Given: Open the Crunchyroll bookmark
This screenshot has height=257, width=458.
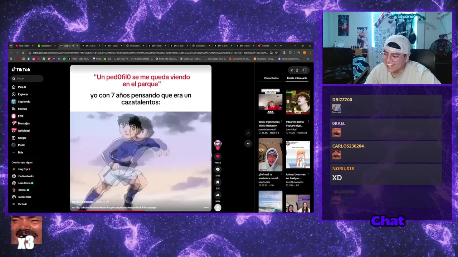Looking at the screenshot, I should tap(239, 59).
